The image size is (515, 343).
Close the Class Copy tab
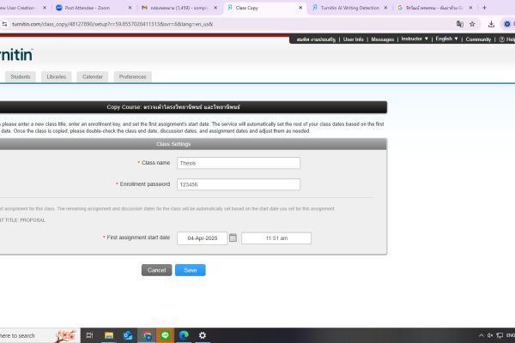pos(300,8)
